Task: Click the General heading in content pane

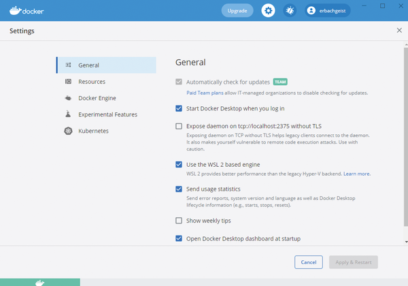Action: coord(190,62)
